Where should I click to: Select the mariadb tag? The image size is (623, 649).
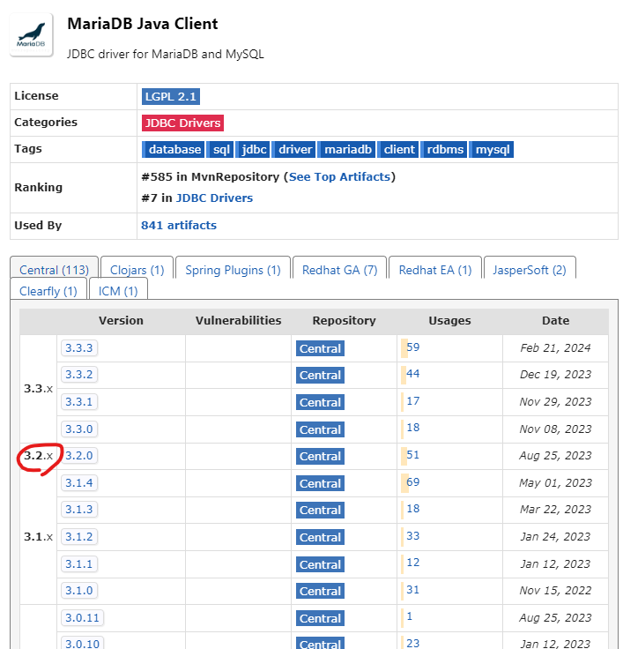pos(346,149)
